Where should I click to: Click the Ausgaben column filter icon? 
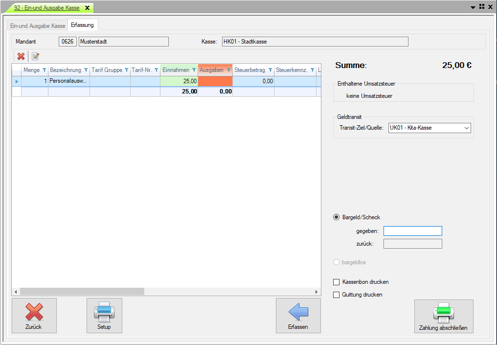[x=228, y=70]
